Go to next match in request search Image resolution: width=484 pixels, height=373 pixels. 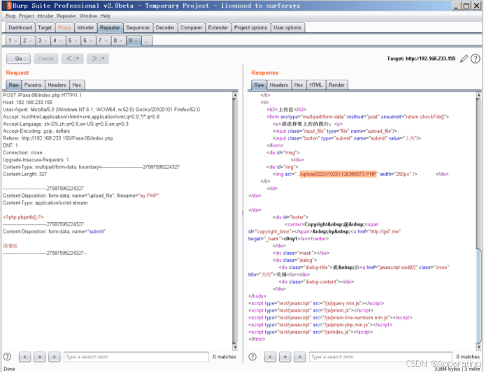55,357
